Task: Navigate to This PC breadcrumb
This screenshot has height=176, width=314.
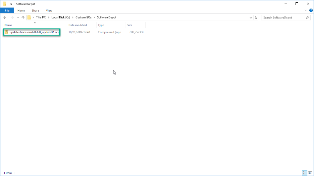Action: (41, 17)
